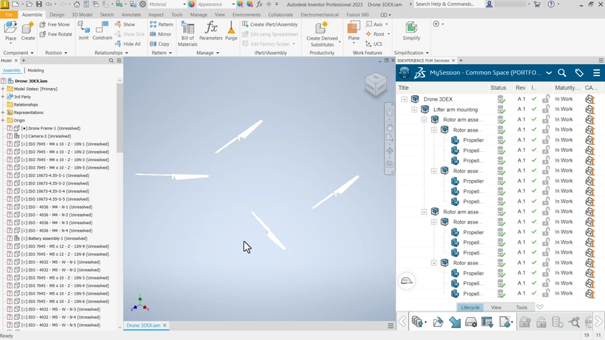
Task: Toggle lock icon for Lifter arm mounting
Action: click(x=546, y=109)
